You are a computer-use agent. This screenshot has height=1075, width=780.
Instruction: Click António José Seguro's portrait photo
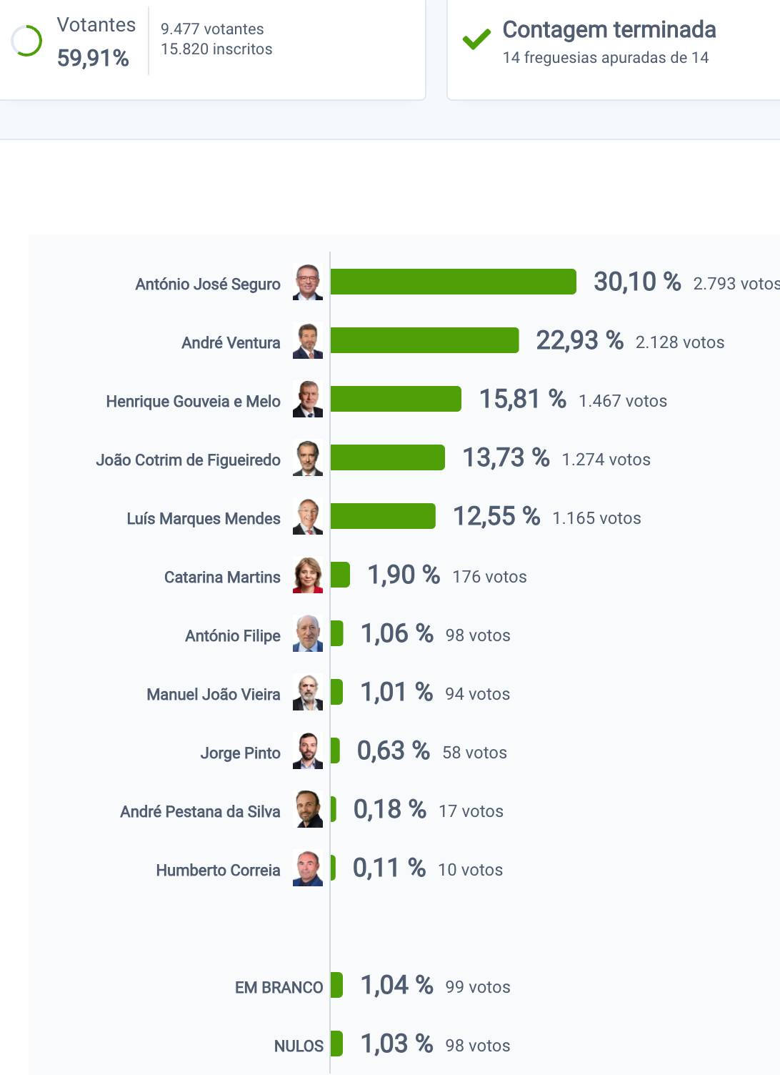coord(308,282)
